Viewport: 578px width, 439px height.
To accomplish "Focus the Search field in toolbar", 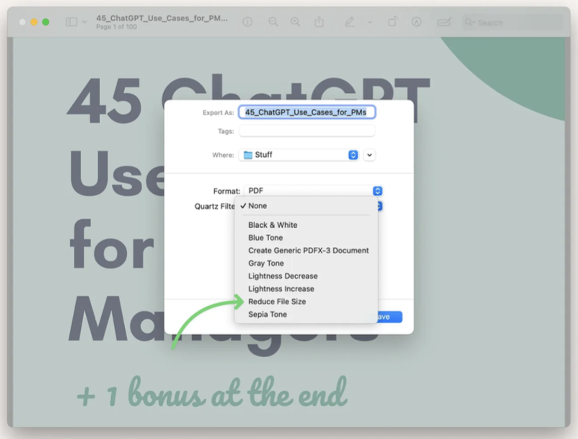I will [512, 23].
